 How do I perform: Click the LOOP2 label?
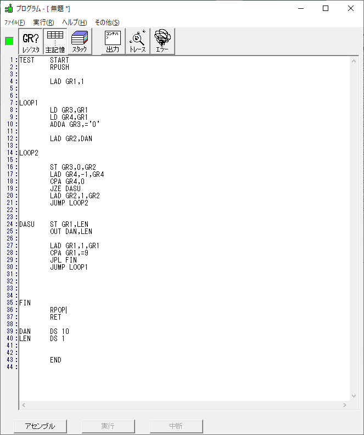[x=29, y=153]
